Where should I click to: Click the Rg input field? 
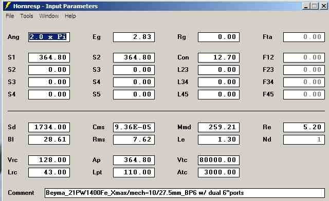click(218, 37)
